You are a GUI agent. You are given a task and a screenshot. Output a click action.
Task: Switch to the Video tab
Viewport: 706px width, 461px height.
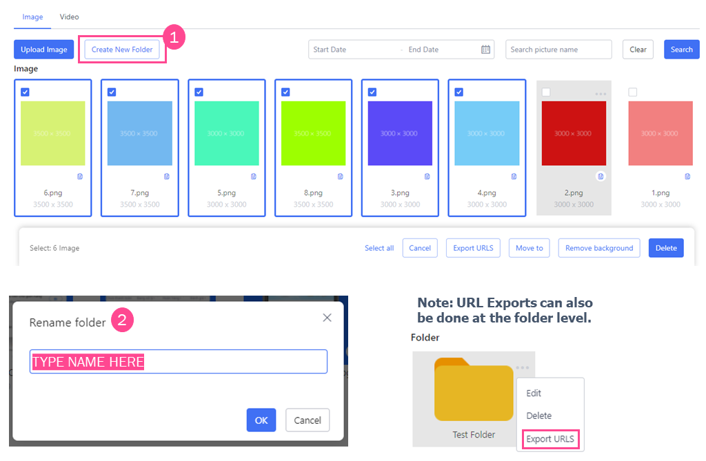point(69,17)
